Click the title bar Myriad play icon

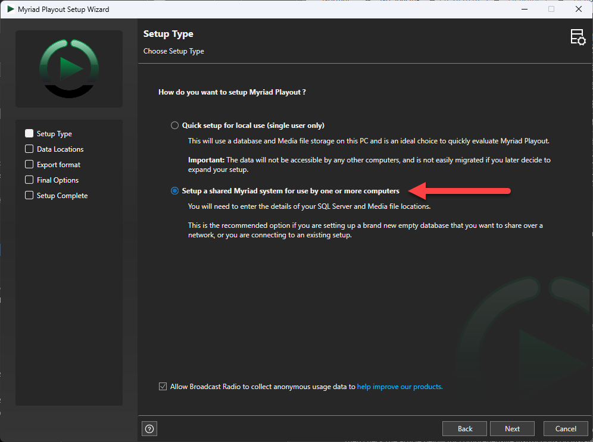[x=11, y=9]
